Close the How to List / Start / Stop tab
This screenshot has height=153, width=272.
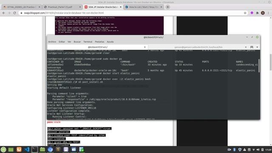pos(161,7)
